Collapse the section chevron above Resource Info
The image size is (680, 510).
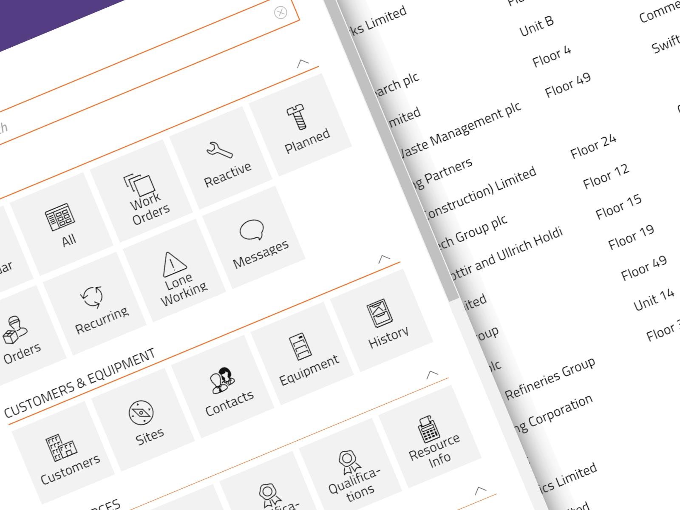[x=432, y=374]
